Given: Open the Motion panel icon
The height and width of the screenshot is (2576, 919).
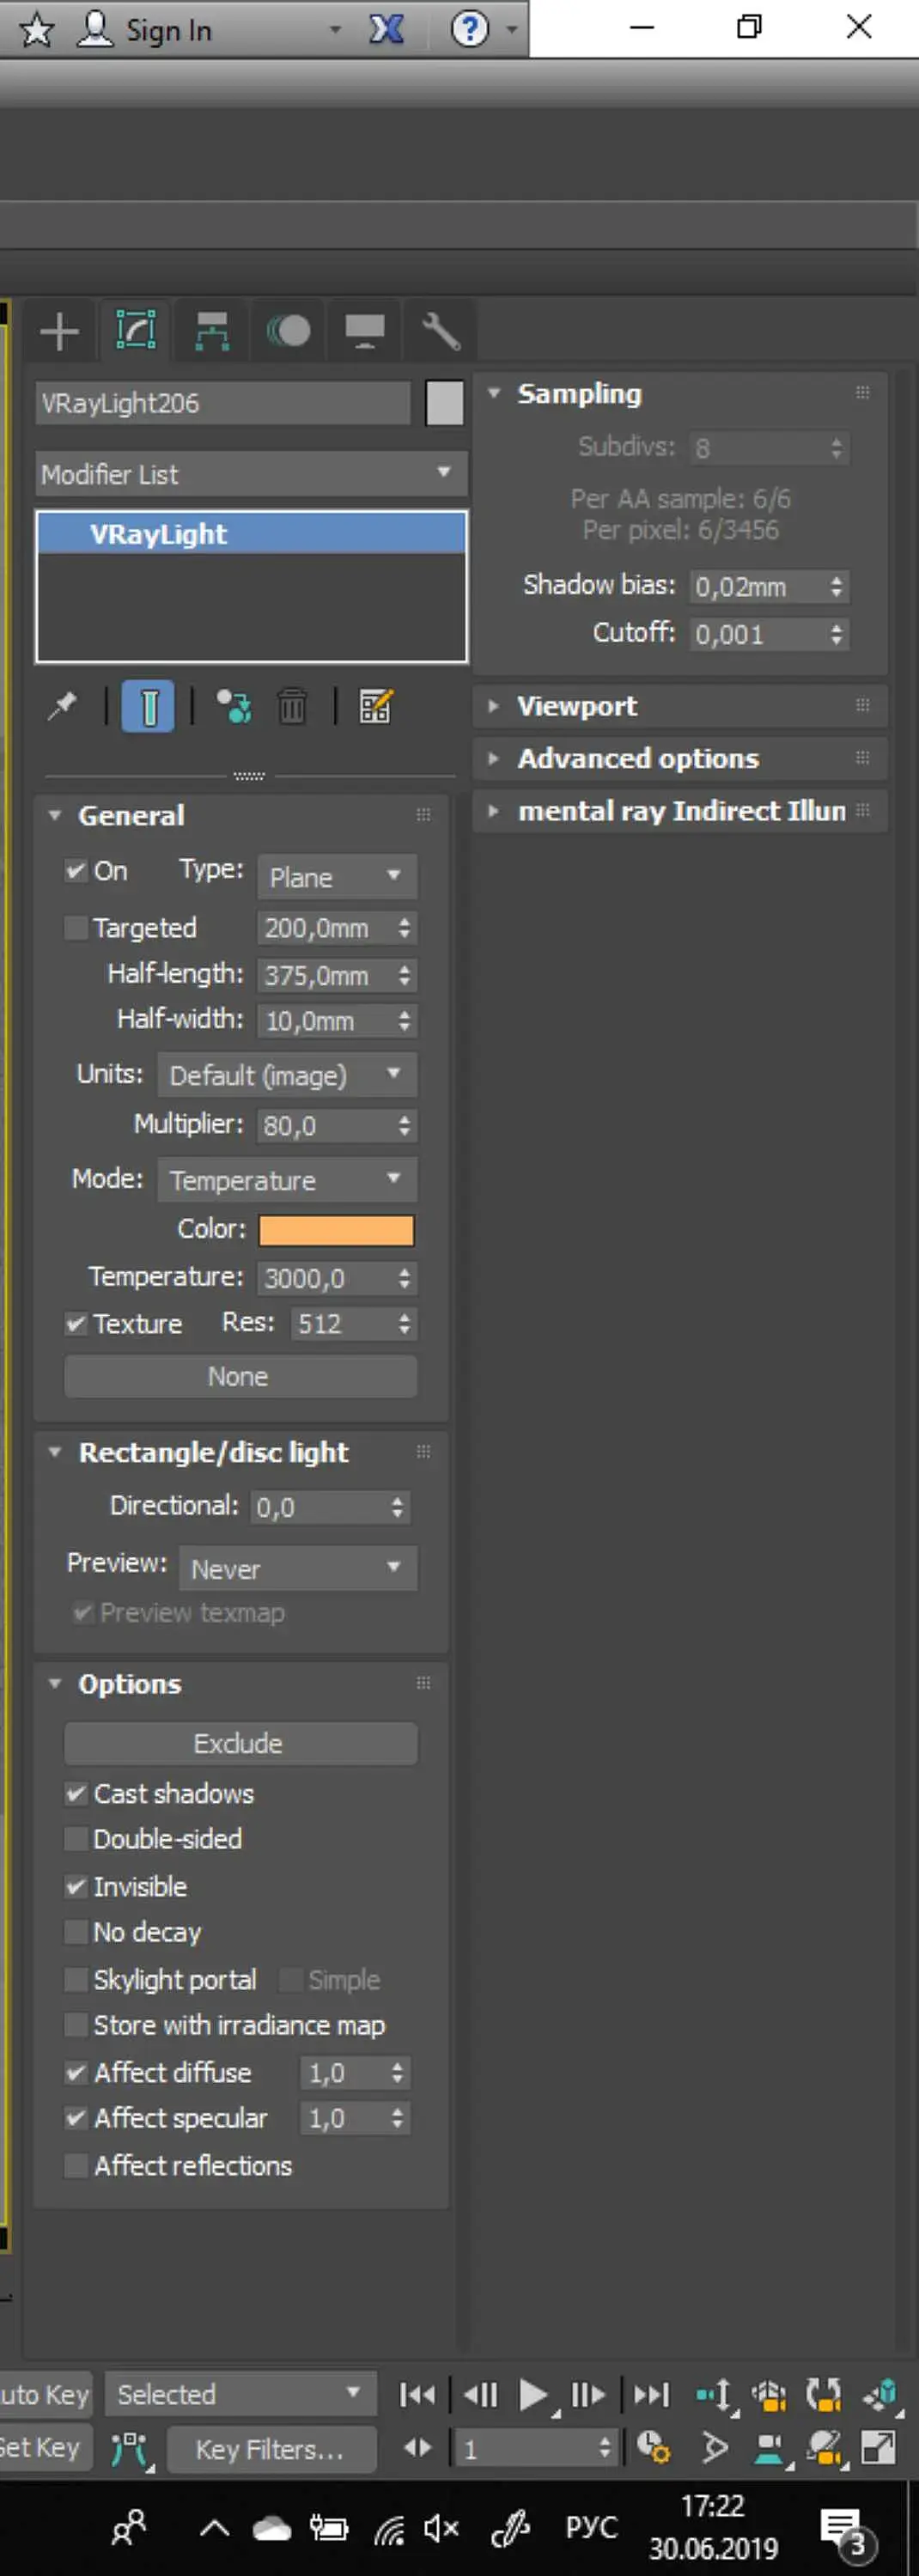Looking at the screenshot, I should 288,331.
